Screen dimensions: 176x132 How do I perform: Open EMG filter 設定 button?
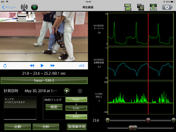point(54,107)
